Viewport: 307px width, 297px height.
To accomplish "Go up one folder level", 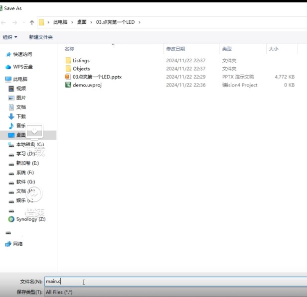I will coord(32,22).
